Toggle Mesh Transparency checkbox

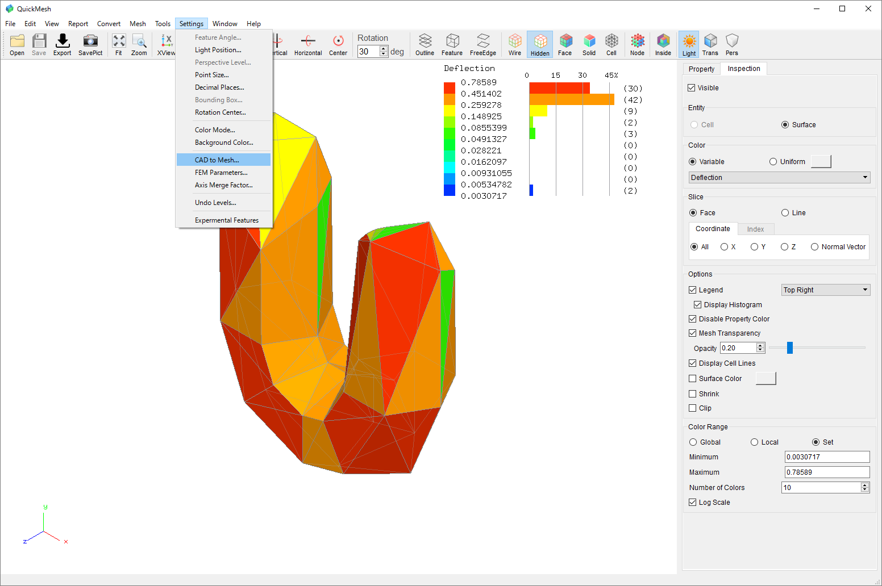point(692,333)
